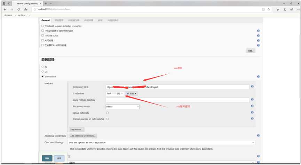Apply changes with the 应用 button
The width and height of the screenshot is (301, 165).
point(59,158)
